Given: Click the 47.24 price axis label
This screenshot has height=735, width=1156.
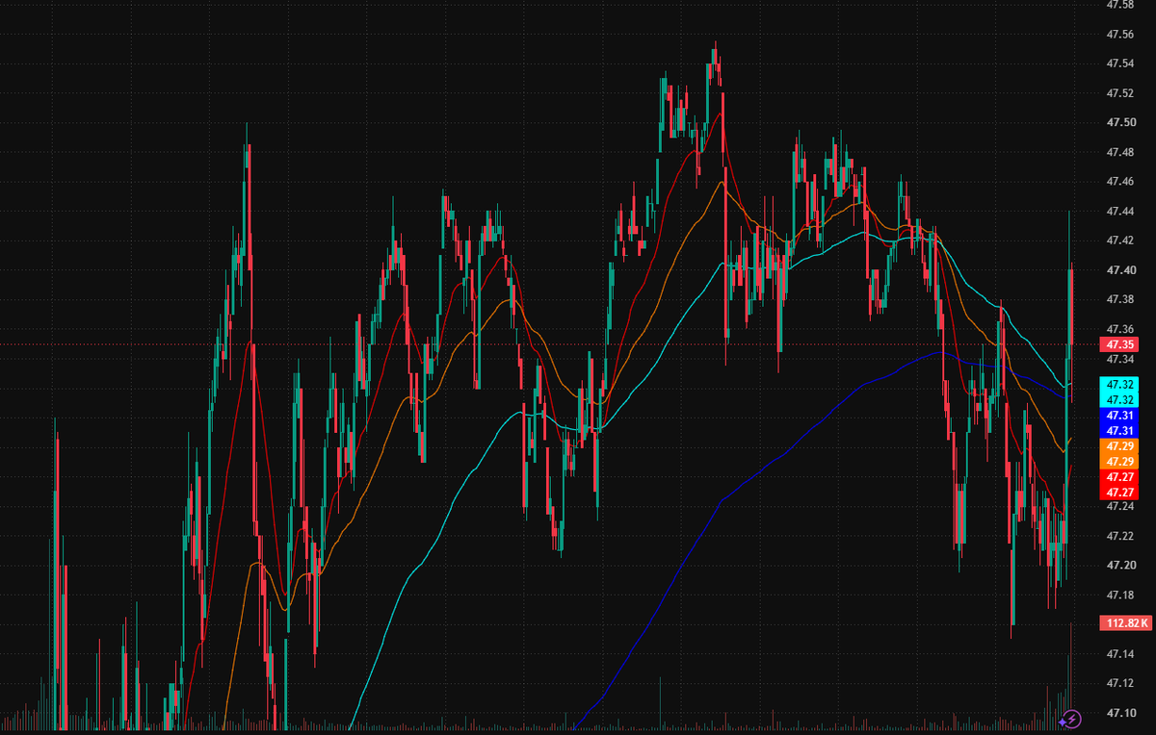Looking at the screenshot, I should 1119,506.
